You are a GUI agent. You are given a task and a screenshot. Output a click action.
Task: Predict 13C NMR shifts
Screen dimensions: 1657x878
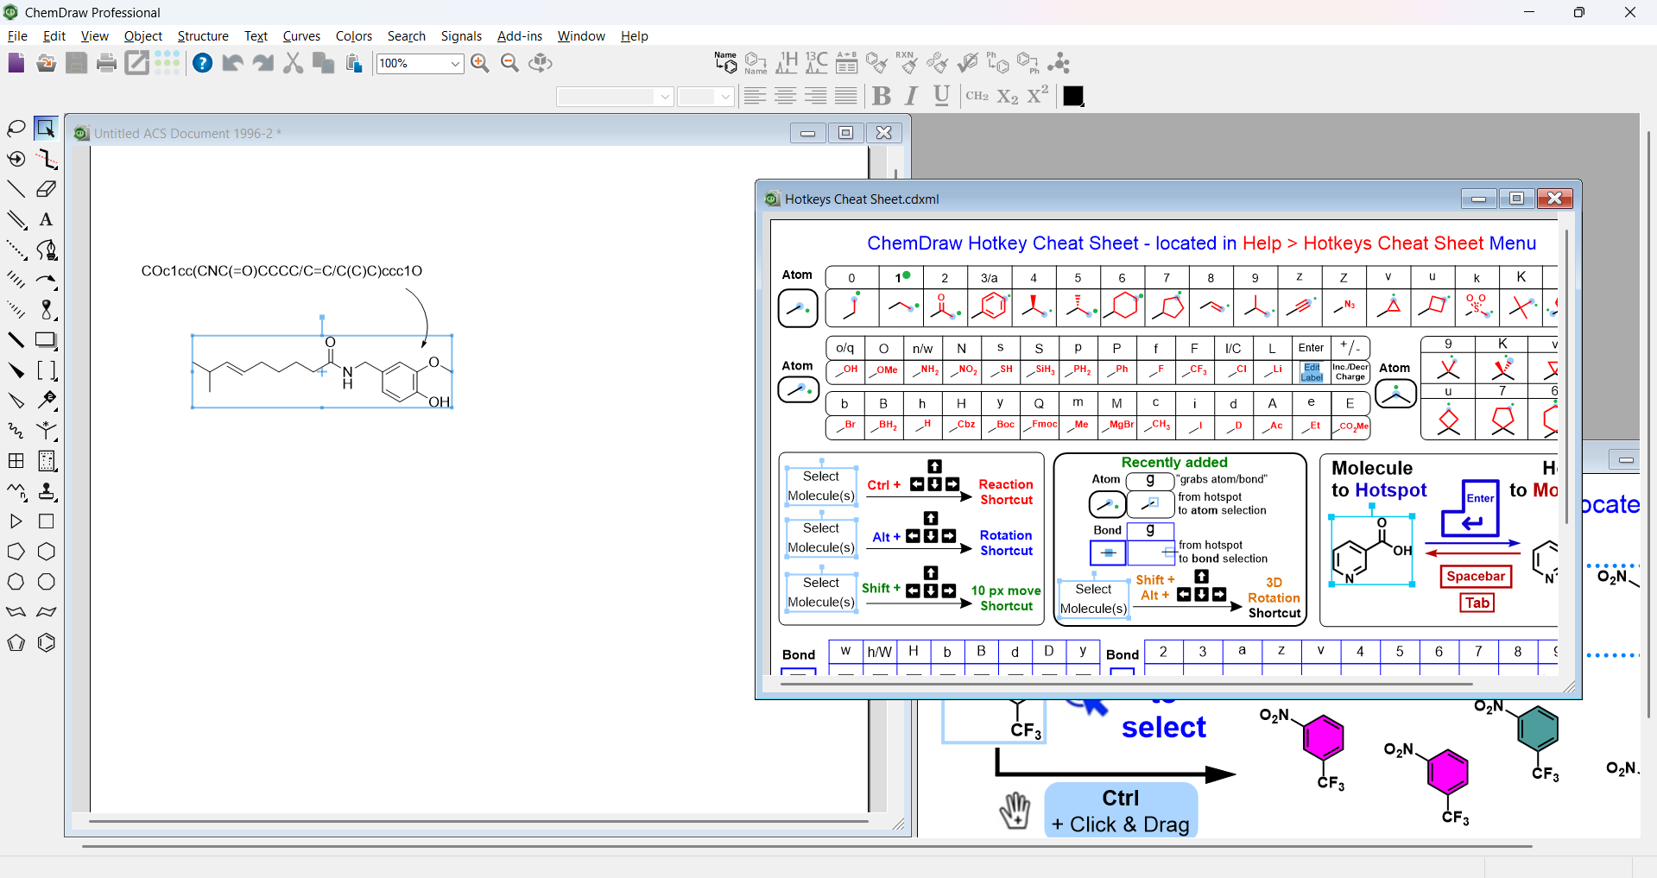click(816, 63)
